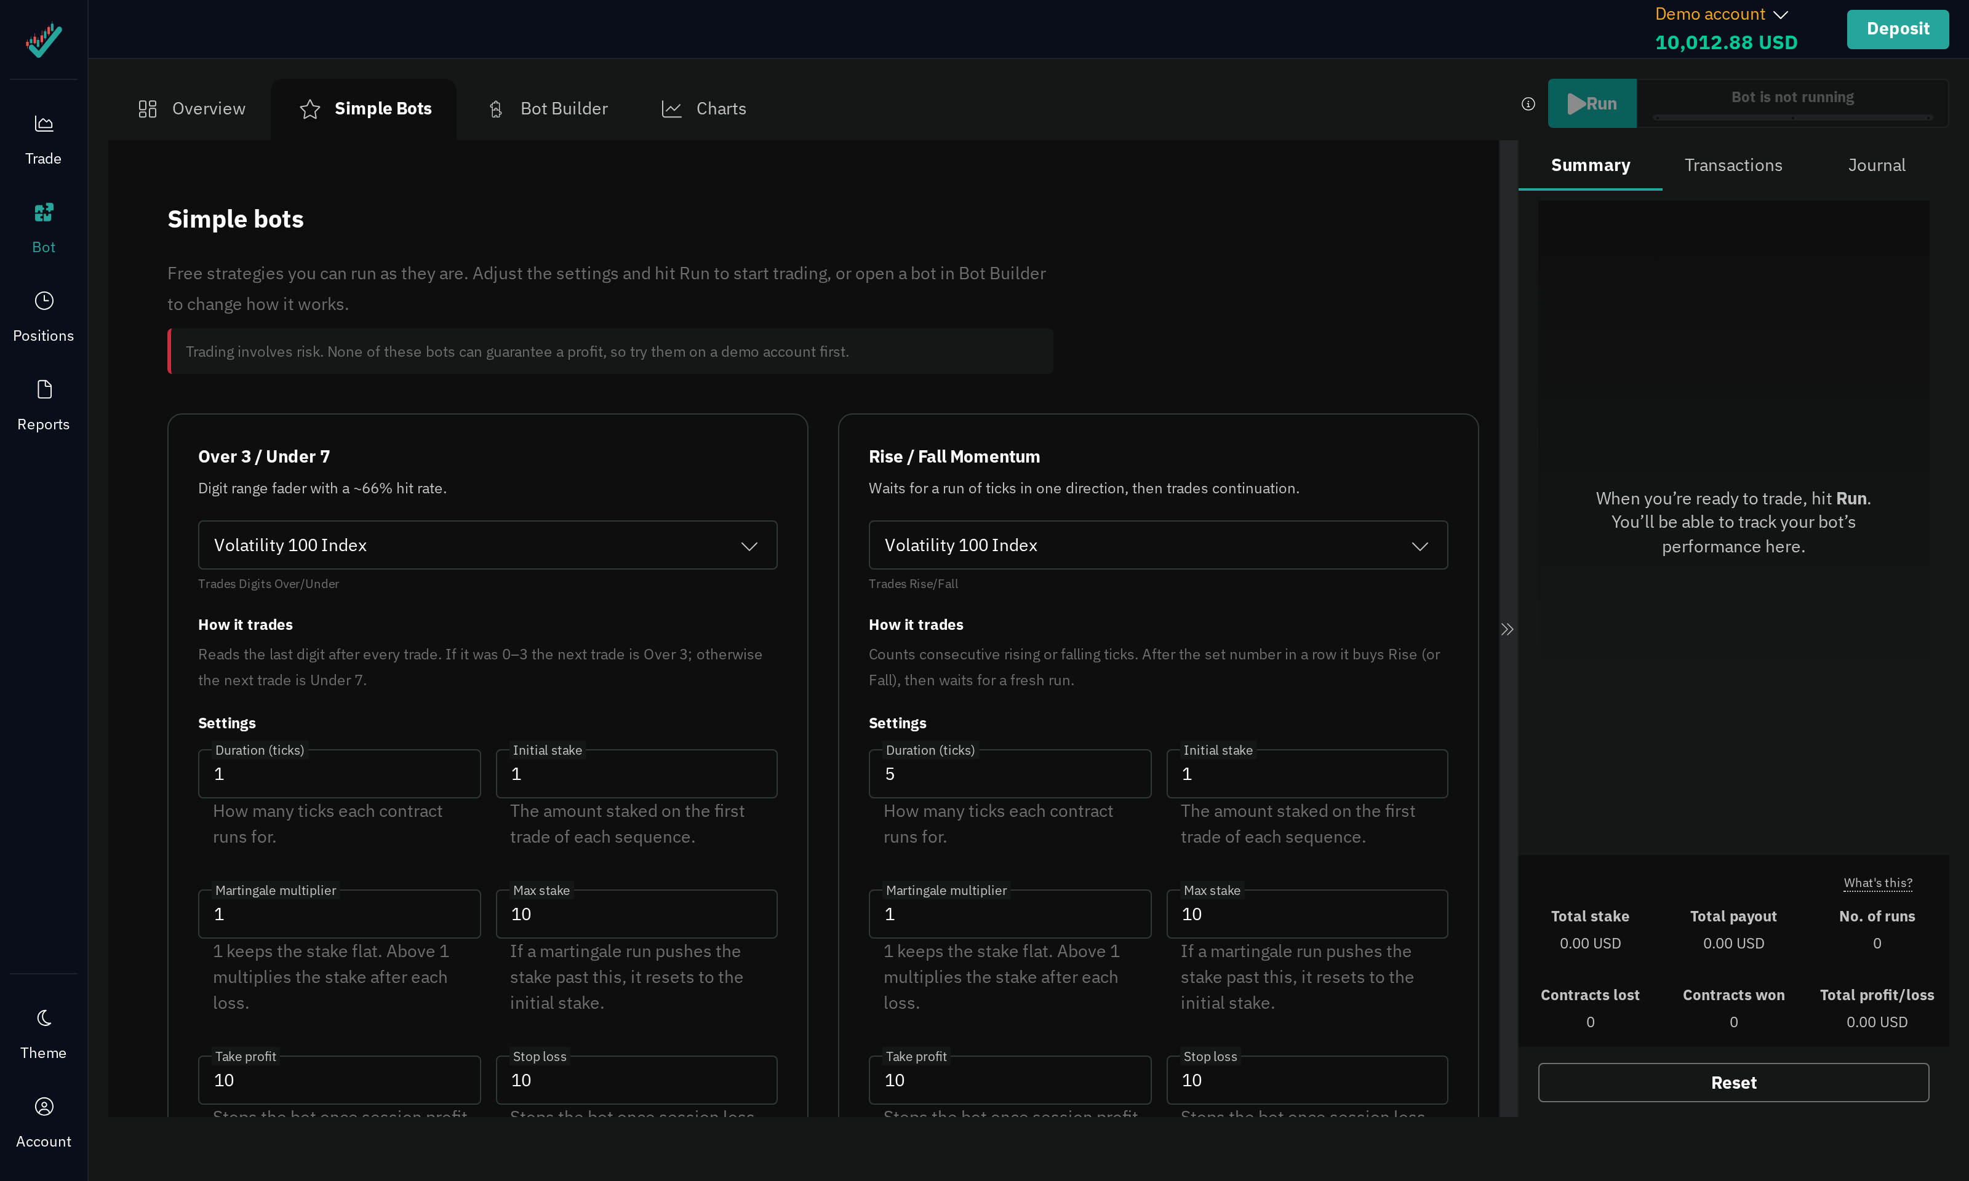The image size is (1969, 1181).
Task: Click the app logo in the sidebar
Action: (43, 40)
